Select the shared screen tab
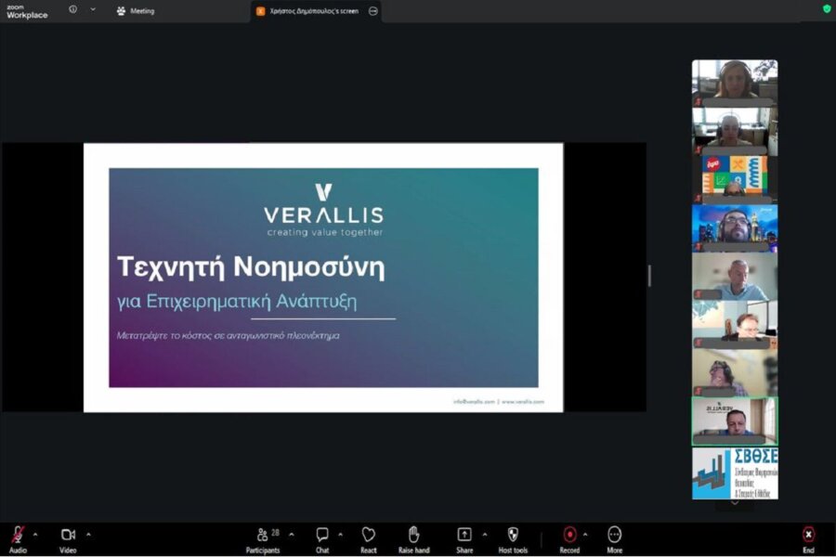The width and height of the screenshot is (836, 557). pos(313,11)
